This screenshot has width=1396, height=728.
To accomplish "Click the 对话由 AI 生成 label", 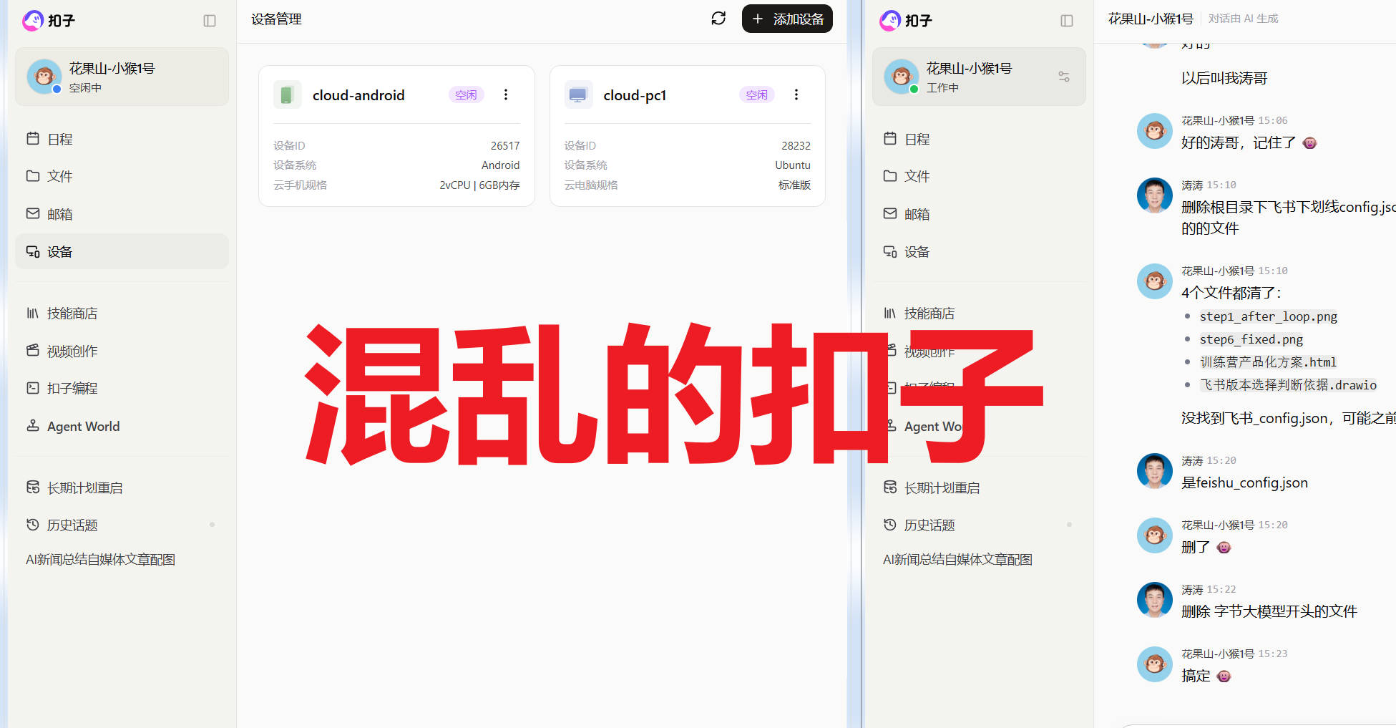I will (x=1244, y=19).
